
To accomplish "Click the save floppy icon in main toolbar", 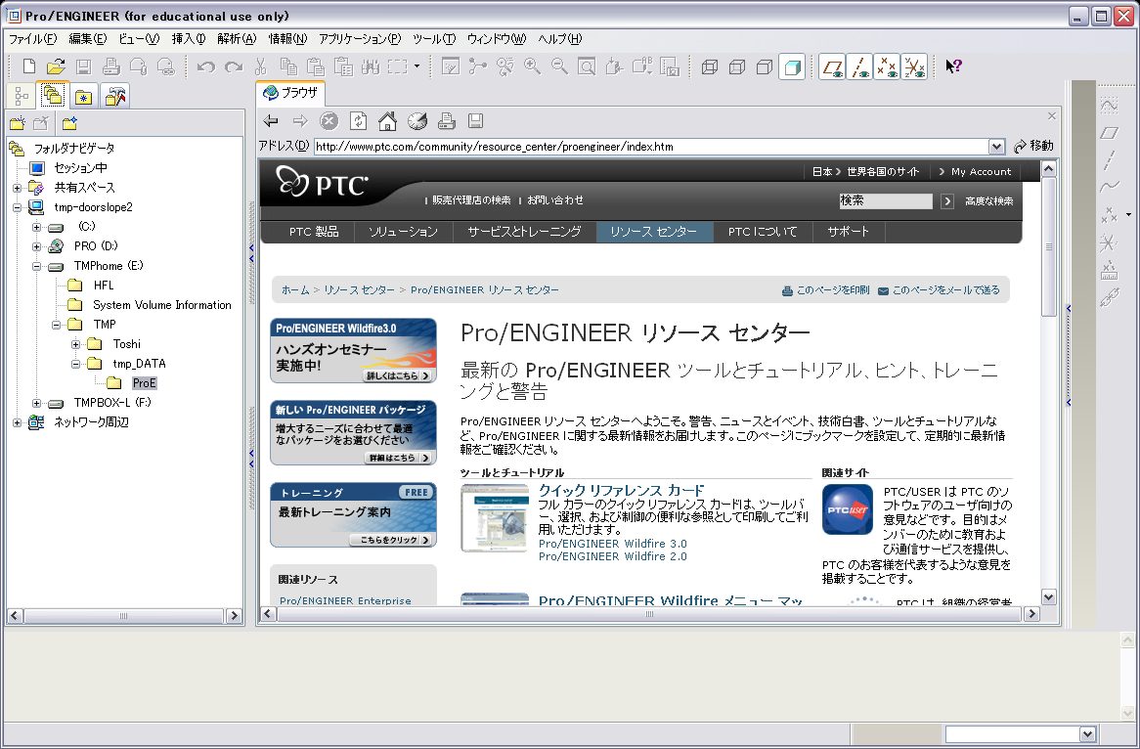I will (x=84, y=66).
